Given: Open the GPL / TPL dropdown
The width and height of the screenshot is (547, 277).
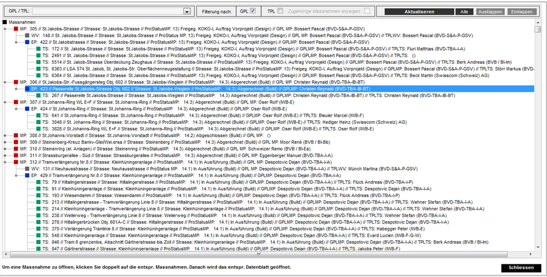Looking at the screenshot, I should [x=186, y=11].
